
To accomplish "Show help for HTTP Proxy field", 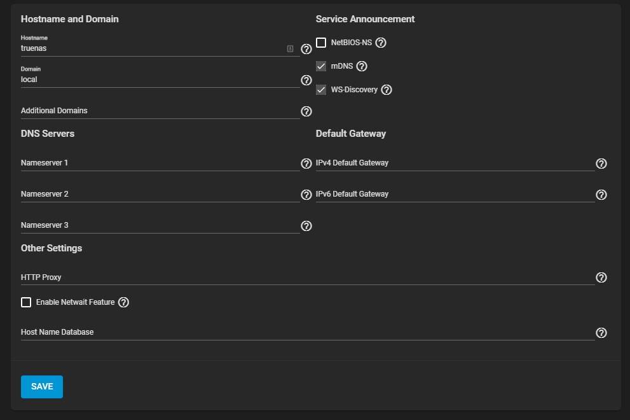I will click(x=601, y=277).
